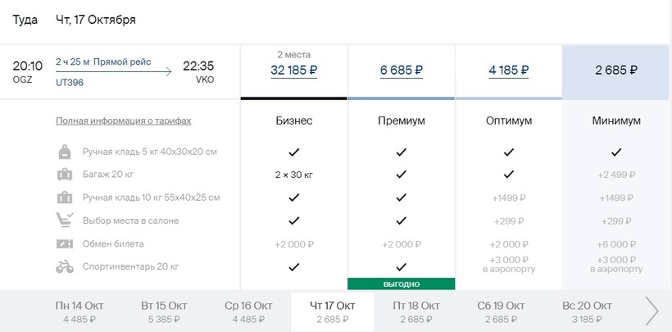Viewport: 672px width, 332px height.
Task: Click the ticket exchange icon
Action: click(65, 243)
